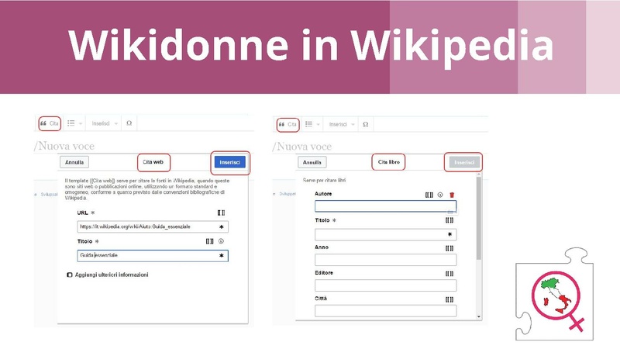Click info icon beside Autore
The image size is (620, 349).
(440, 195)
